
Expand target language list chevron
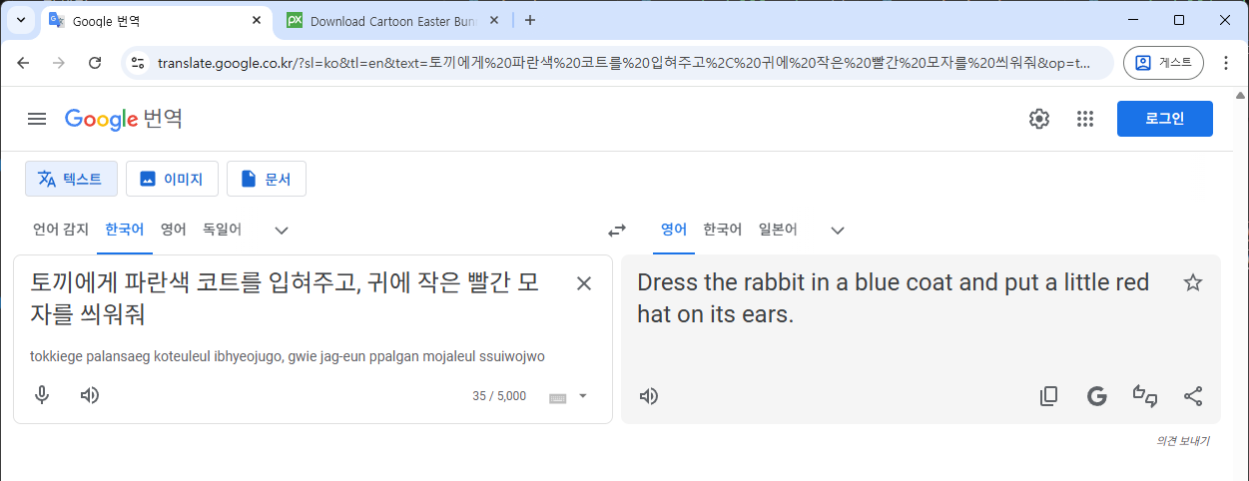point(838,231)
